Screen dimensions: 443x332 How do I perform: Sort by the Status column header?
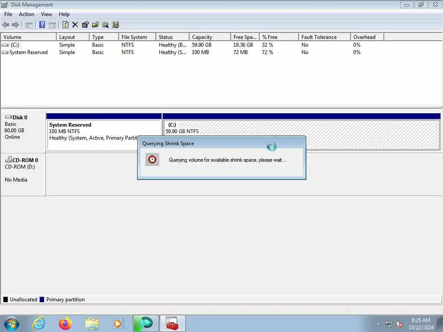(x=172, y=37)
